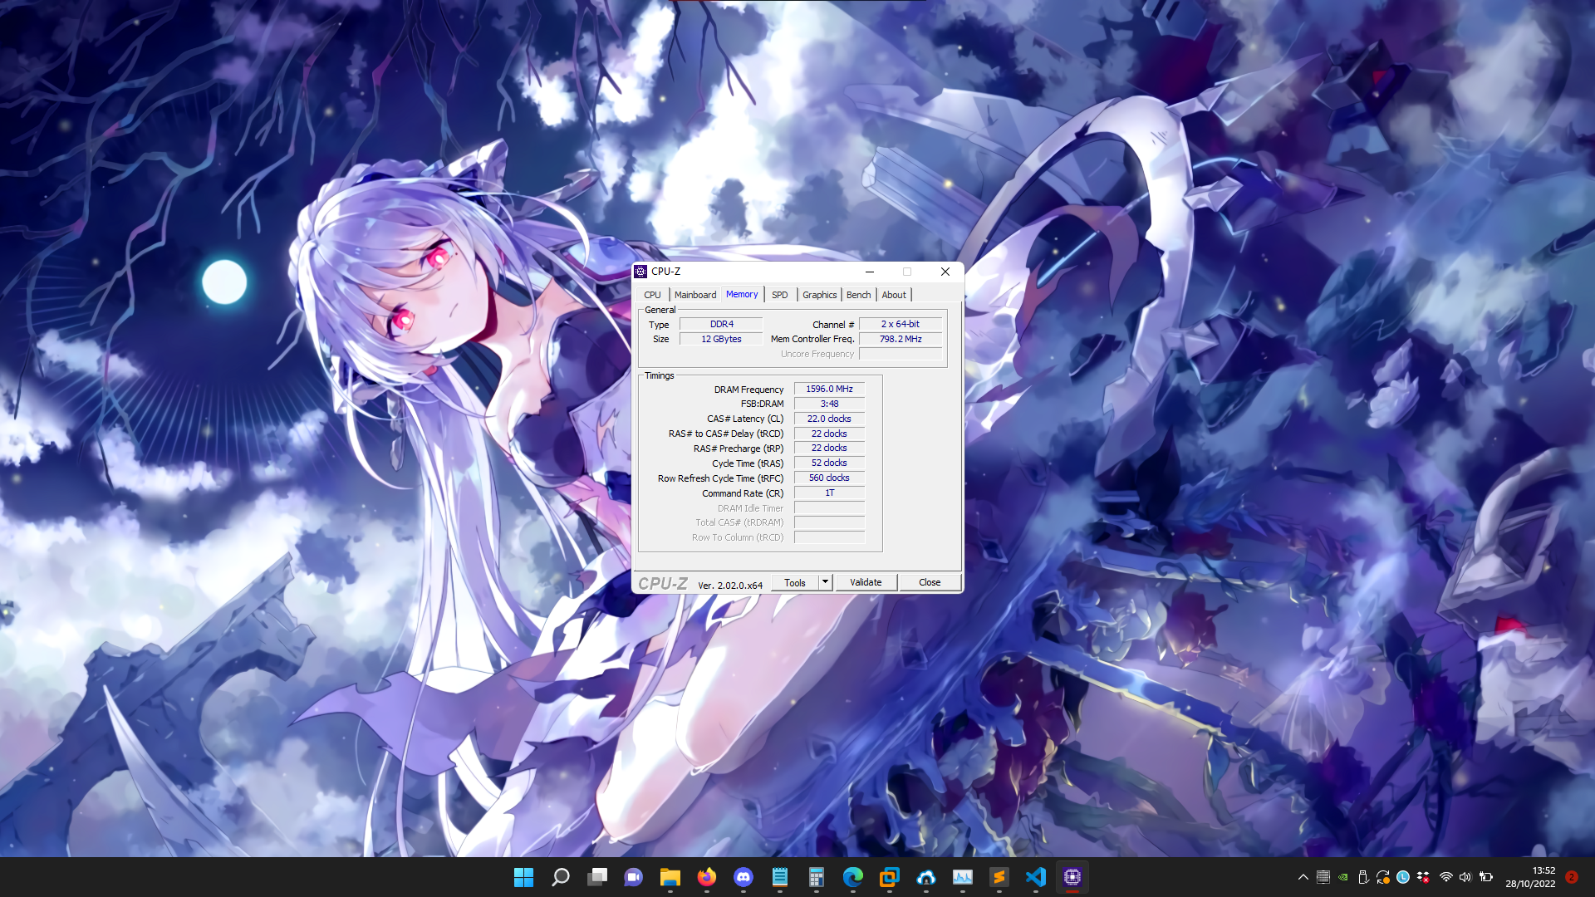Click the CPU-Z title bar app icon
The height and width of the screenshot is (897, 1595).
coord(640,272)
